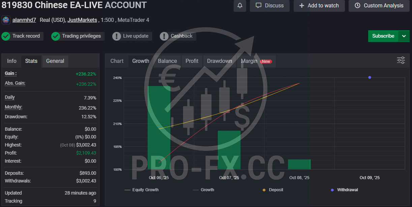Image resolution: width=412 pixels, height=207 pixels.
Task: Click the alanmhd7 user avatar
Action: point(6,20)
